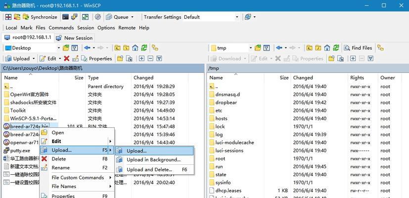Click the Find Files button
Image resolution: width=409 pixels, height=198 pixels.
[x=358, y=48]
